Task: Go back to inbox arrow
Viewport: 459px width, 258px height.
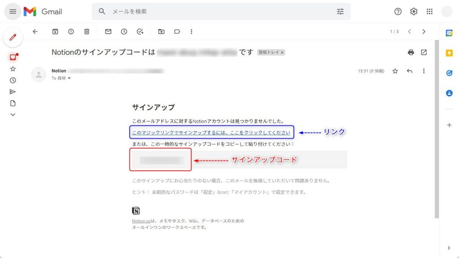Action: coord(35,31)
